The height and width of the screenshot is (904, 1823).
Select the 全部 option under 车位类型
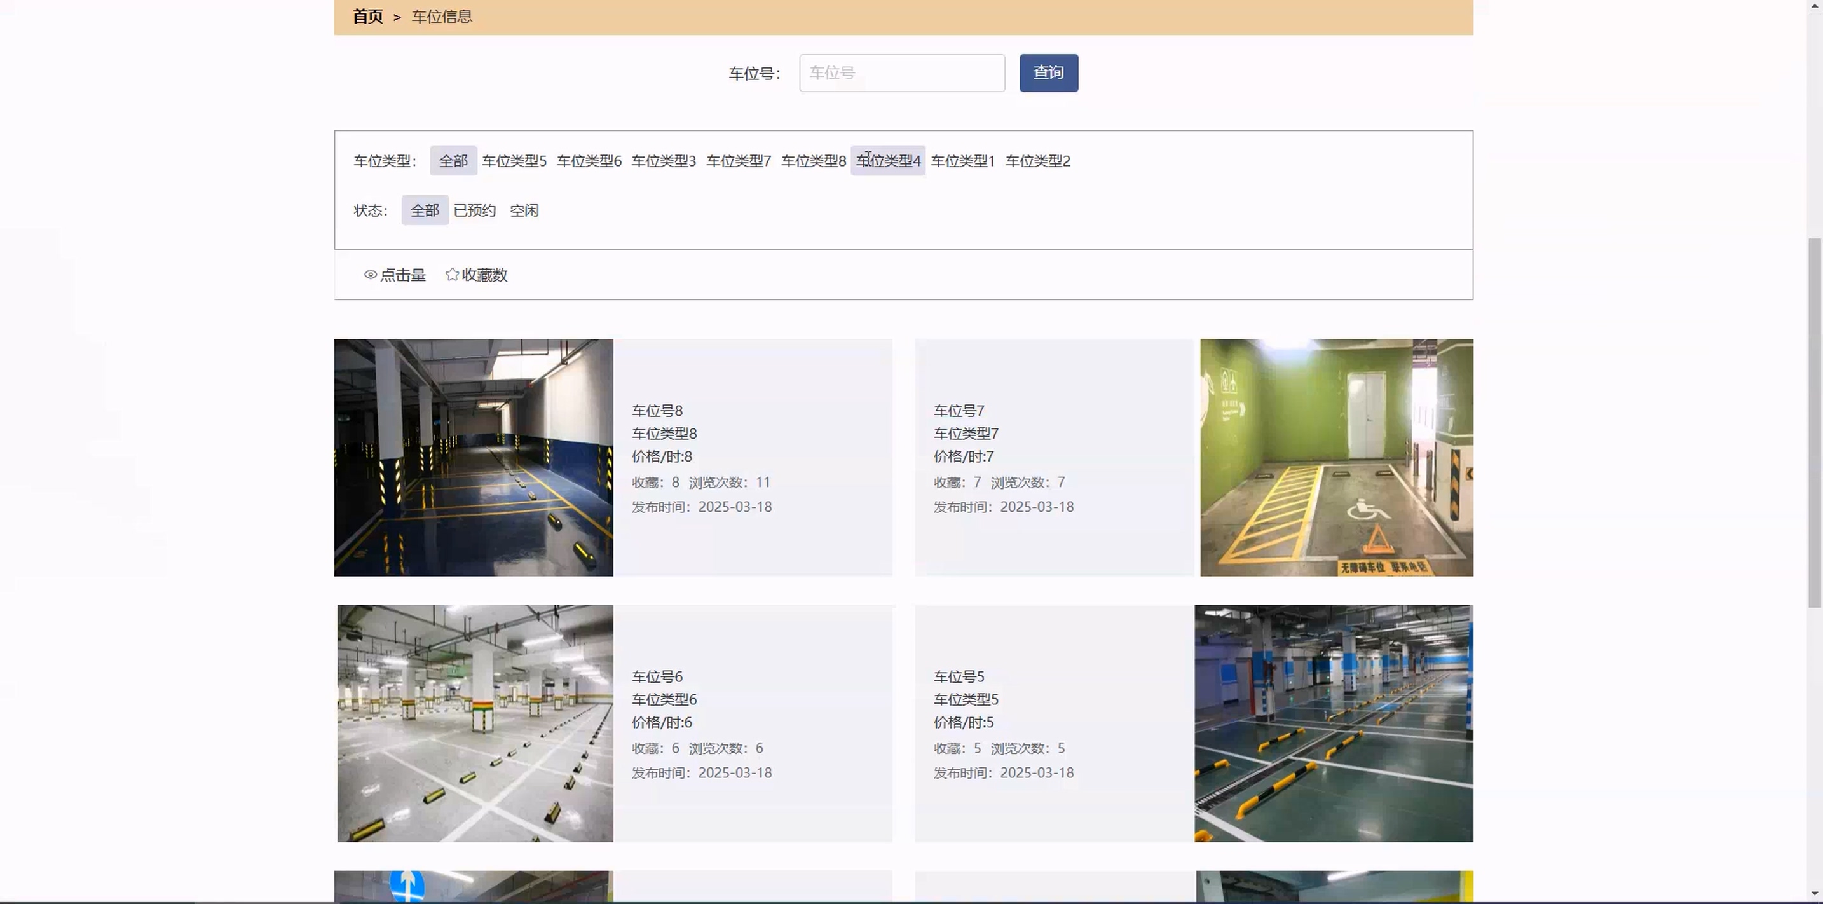pyautogui.click(x=453, y=161)
